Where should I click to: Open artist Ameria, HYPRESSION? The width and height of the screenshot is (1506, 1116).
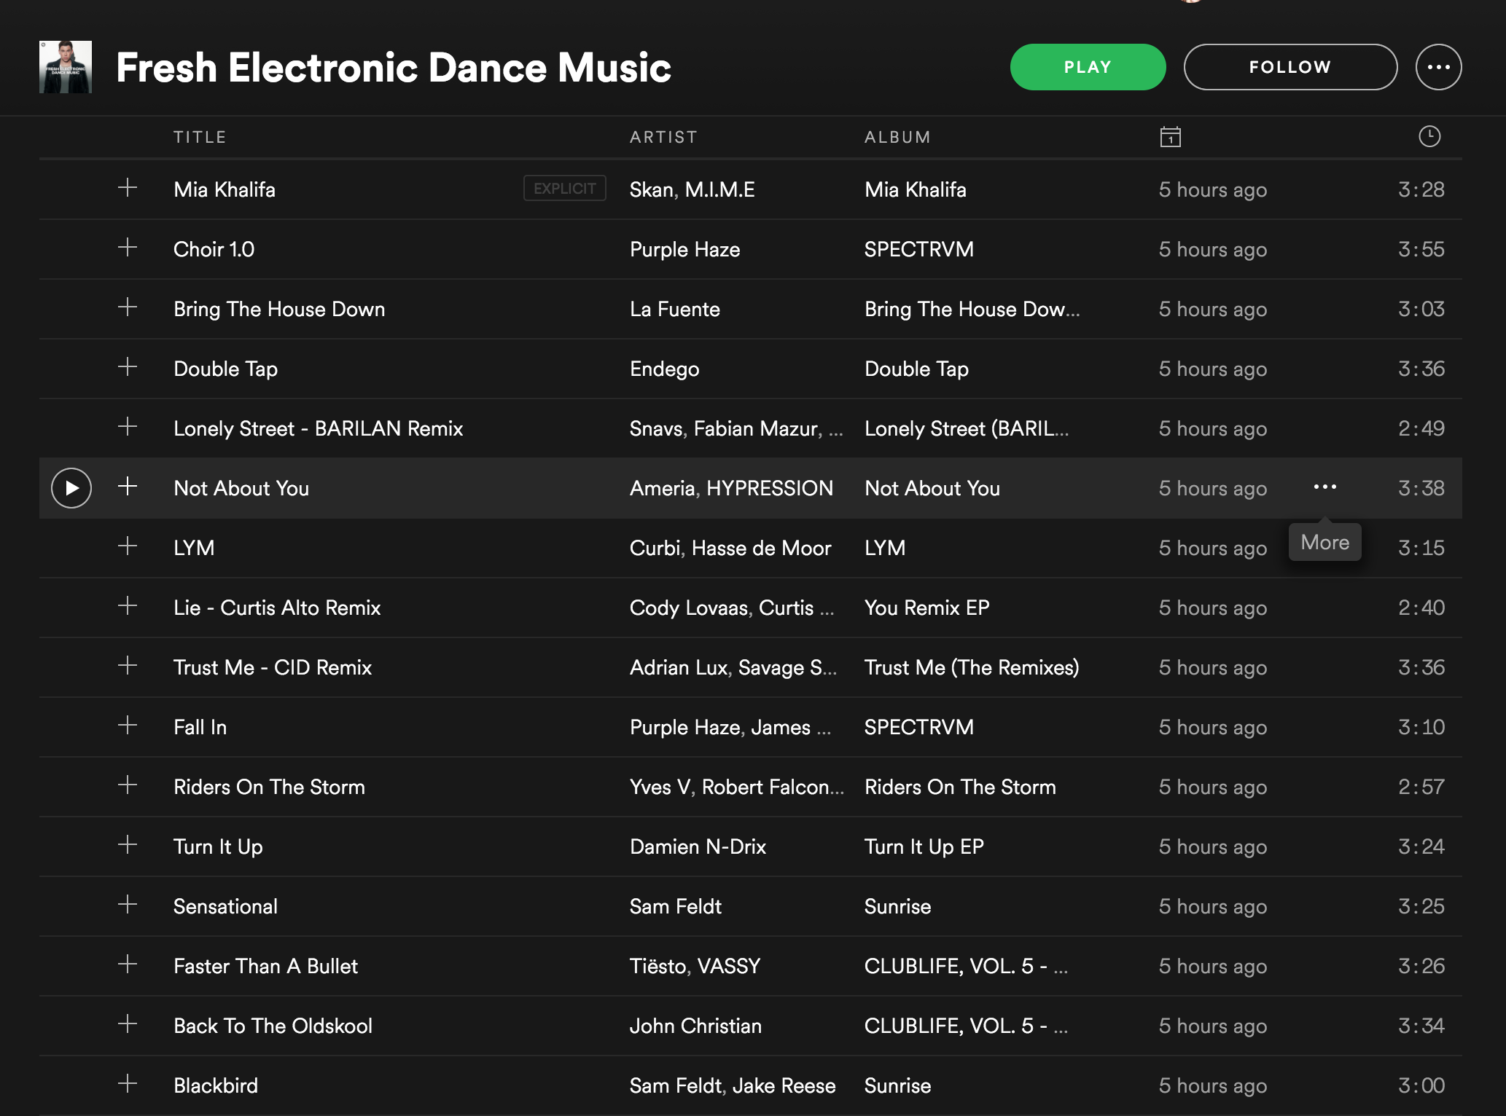click(x=731, y=489)
